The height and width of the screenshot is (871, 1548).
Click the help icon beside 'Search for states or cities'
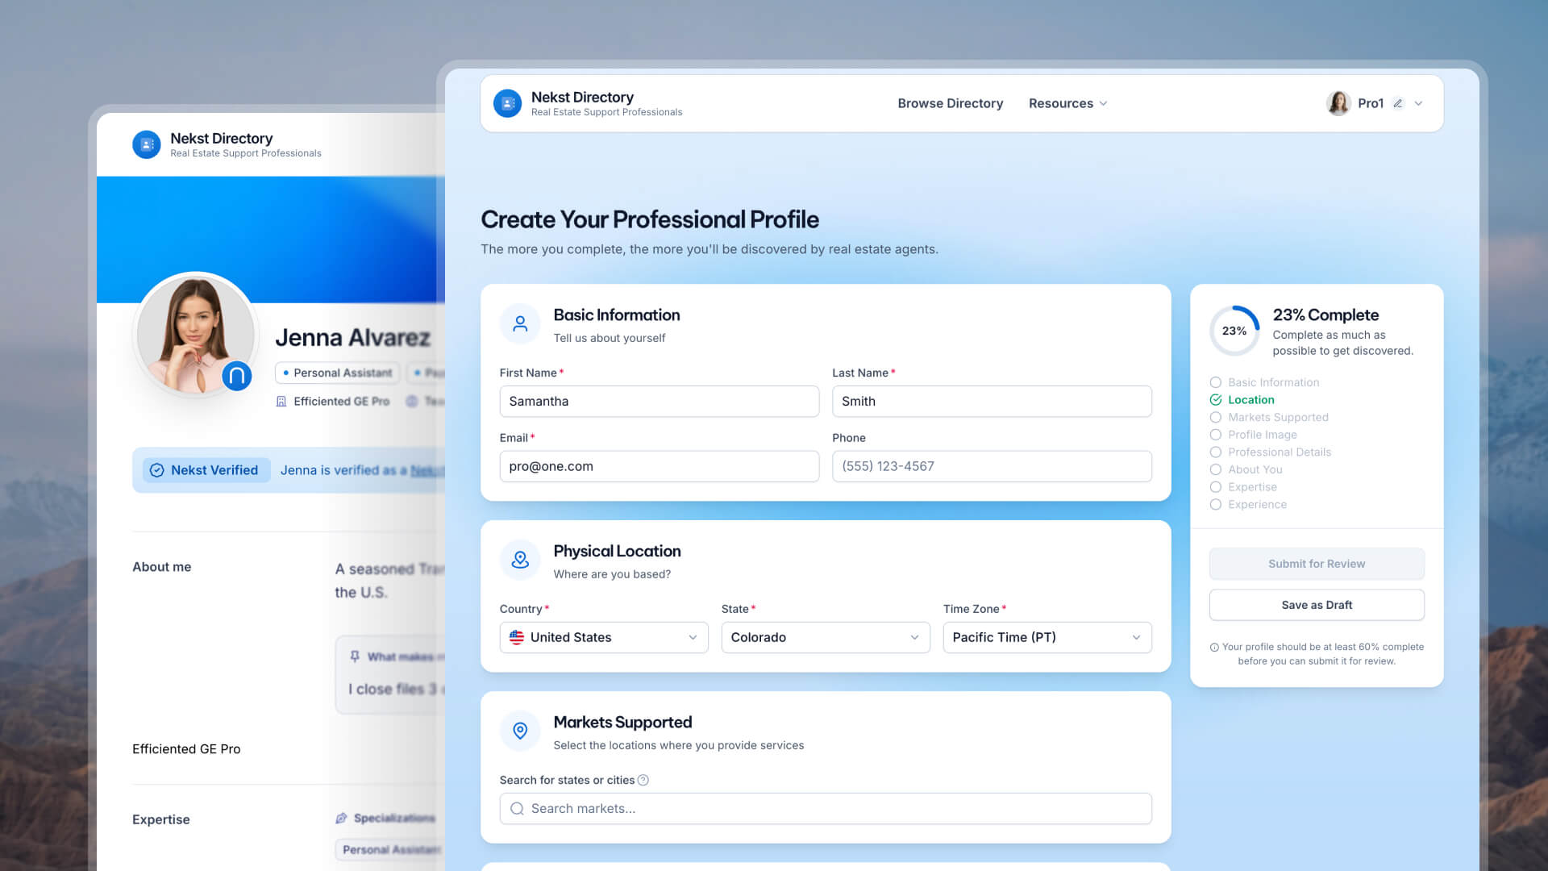(x=643, y=780)
